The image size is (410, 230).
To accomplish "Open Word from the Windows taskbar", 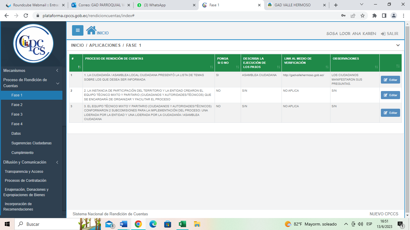I will coord(123,224).
